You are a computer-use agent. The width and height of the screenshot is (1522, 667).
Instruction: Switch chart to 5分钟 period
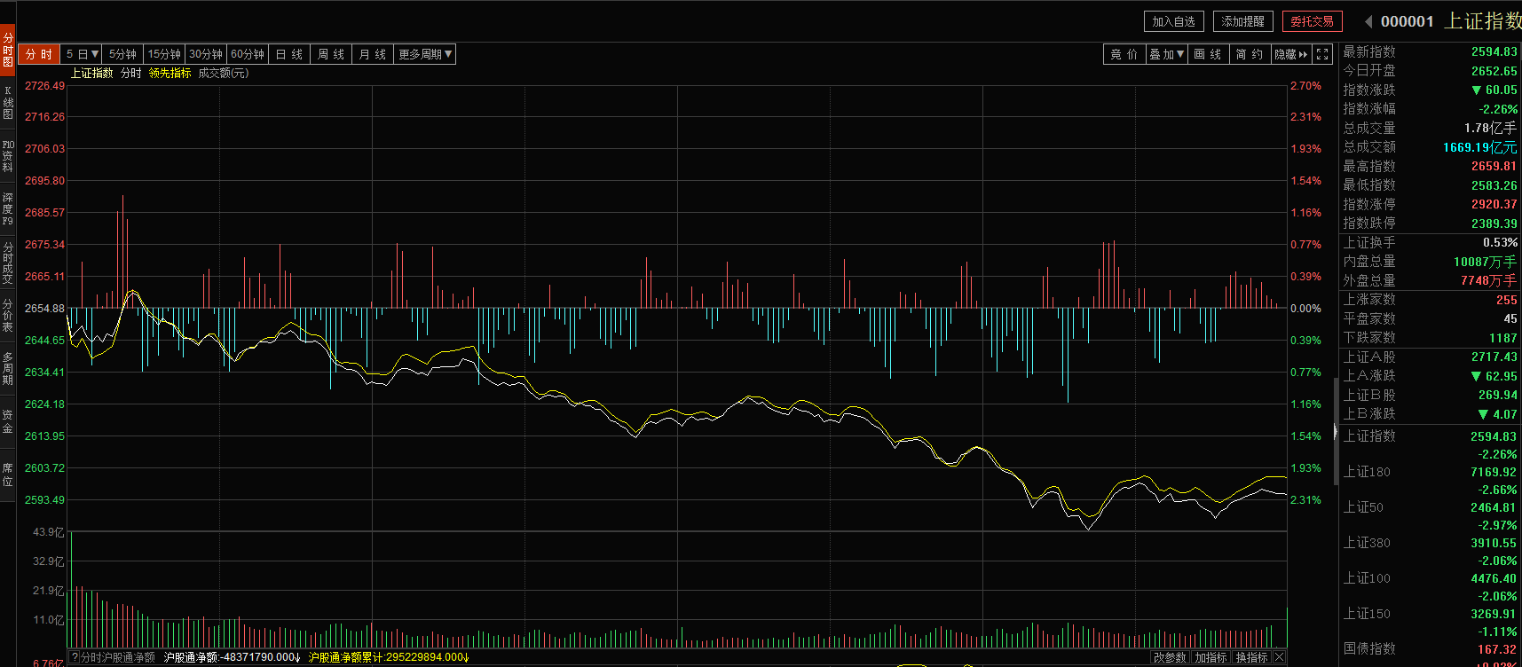[122, 54]
